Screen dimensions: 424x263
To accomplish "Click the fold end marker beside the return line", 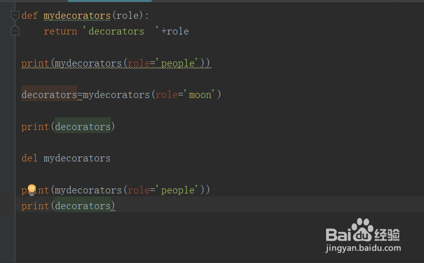I will [x=15, y=31].
